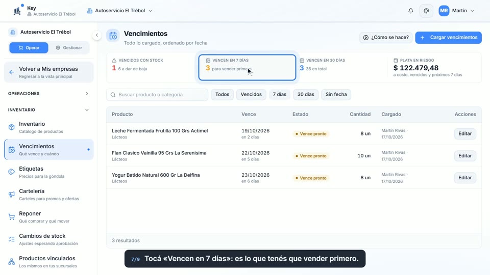Click the search magnifier icon

[113, 95]
